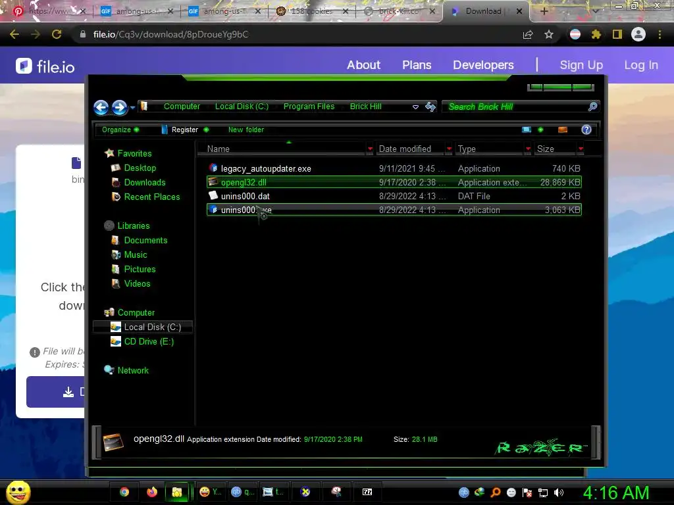
Task: Refresh the Brick Hill folder view
Action: [x=430, y=107]
